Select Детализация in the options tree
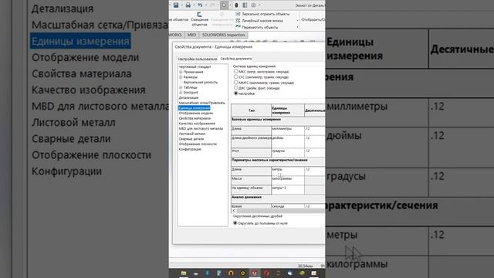 (x=188, y=98)
